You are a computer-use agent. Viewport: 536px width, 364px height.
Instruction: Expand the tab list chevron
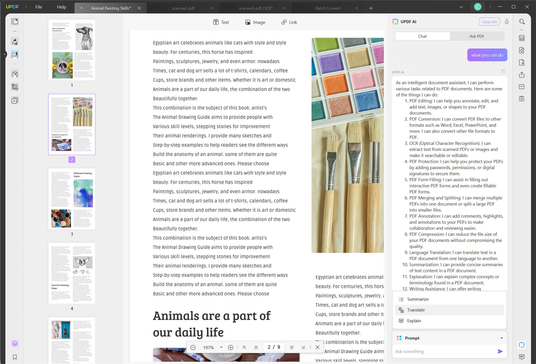tap(461, 7)
